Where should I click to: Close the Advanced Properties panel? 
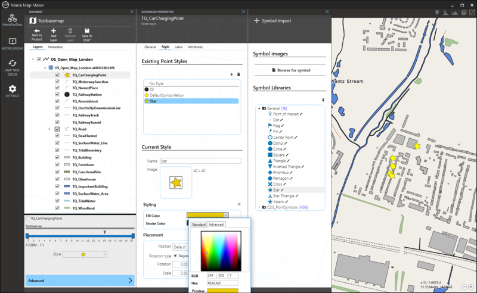point(243,11)
